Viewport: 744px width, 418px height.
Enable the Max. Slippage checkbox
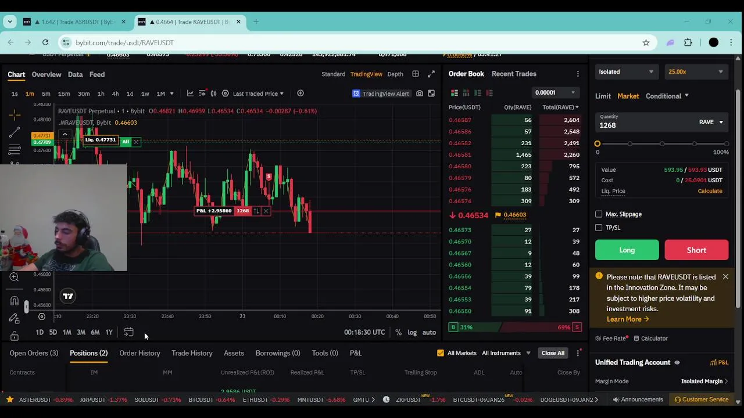click(599, 214)
